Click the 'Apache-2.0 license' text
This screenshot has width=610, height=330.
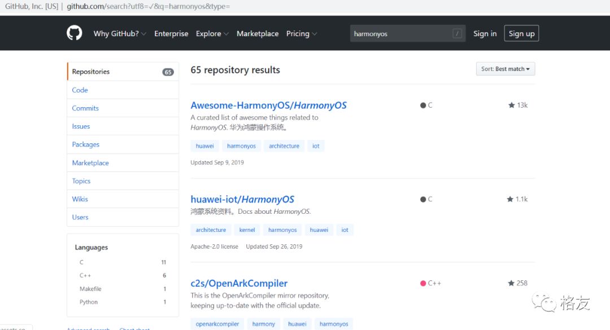coord(215,247)
